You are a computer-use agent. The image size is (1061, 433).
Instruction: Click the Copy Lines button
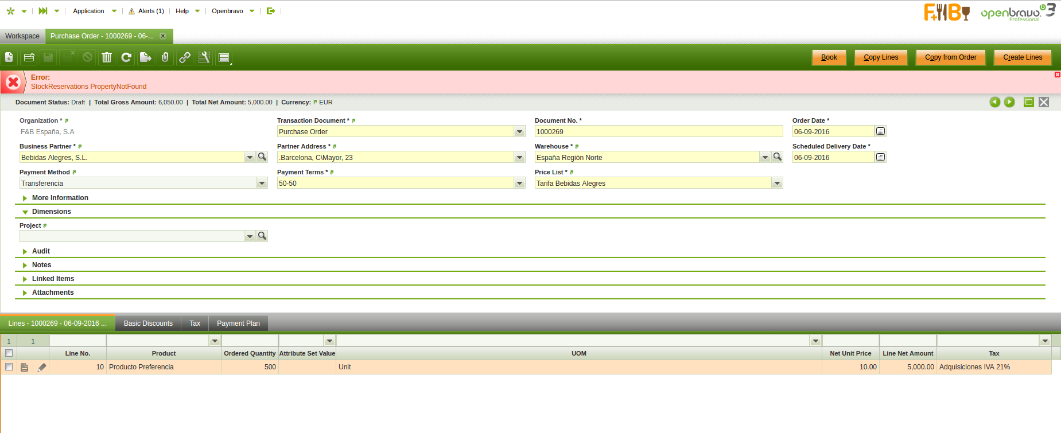[881, 57]
